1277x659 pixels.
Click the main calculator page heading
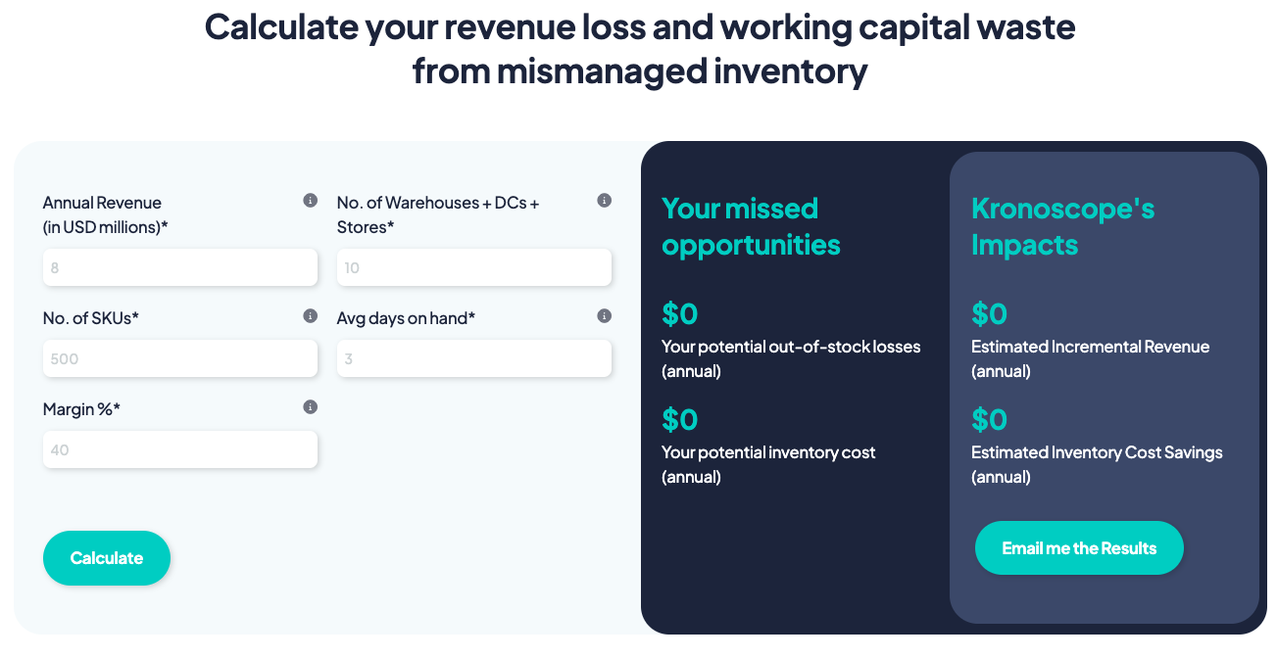(639, 49)
